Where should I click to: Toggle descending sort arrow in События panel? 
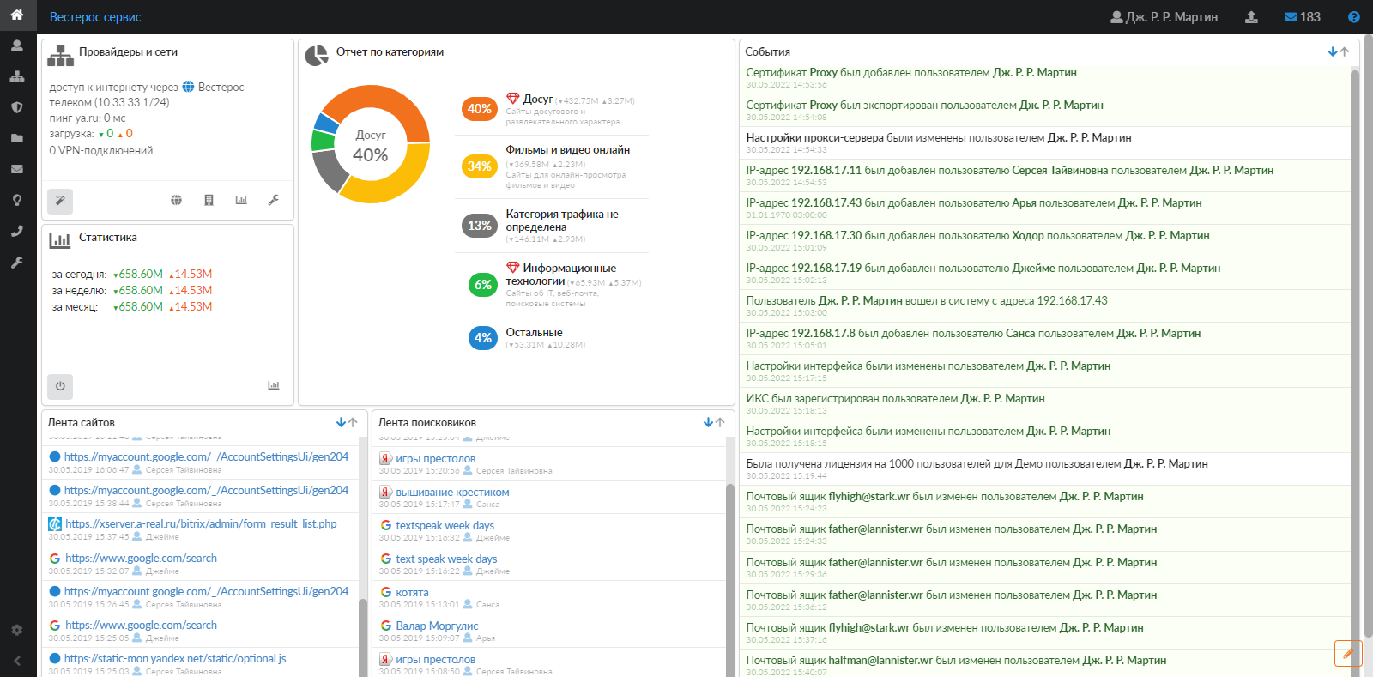click(x=1333, y=51)
